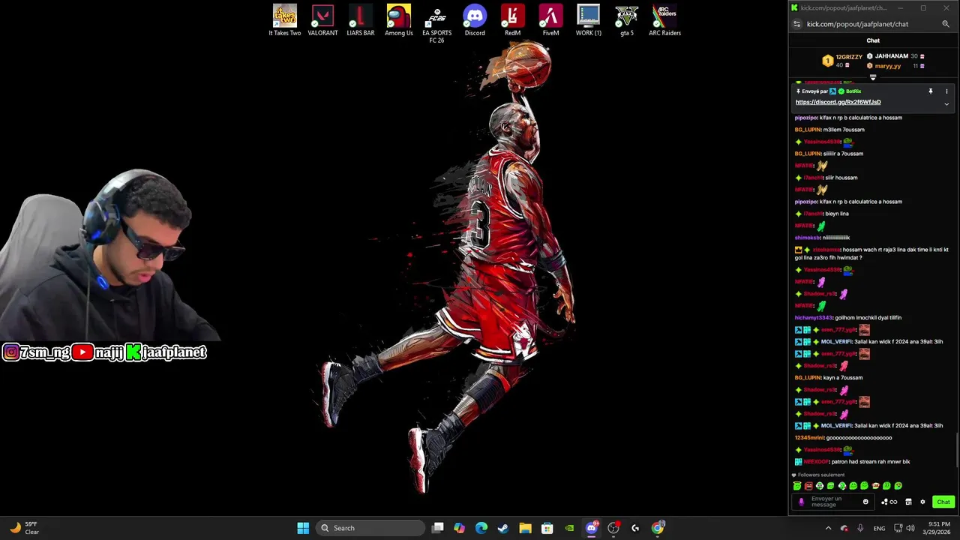960x540 pixels.
Task: Click the JAHHANAM leaderboard name
Action: [892, 56]
